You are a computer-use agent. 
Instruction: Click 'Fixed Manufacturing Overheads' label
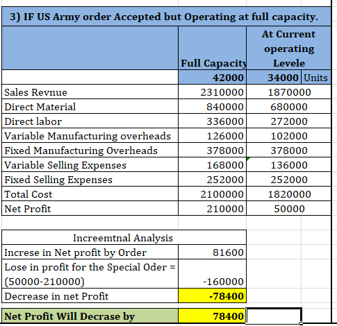90,150
